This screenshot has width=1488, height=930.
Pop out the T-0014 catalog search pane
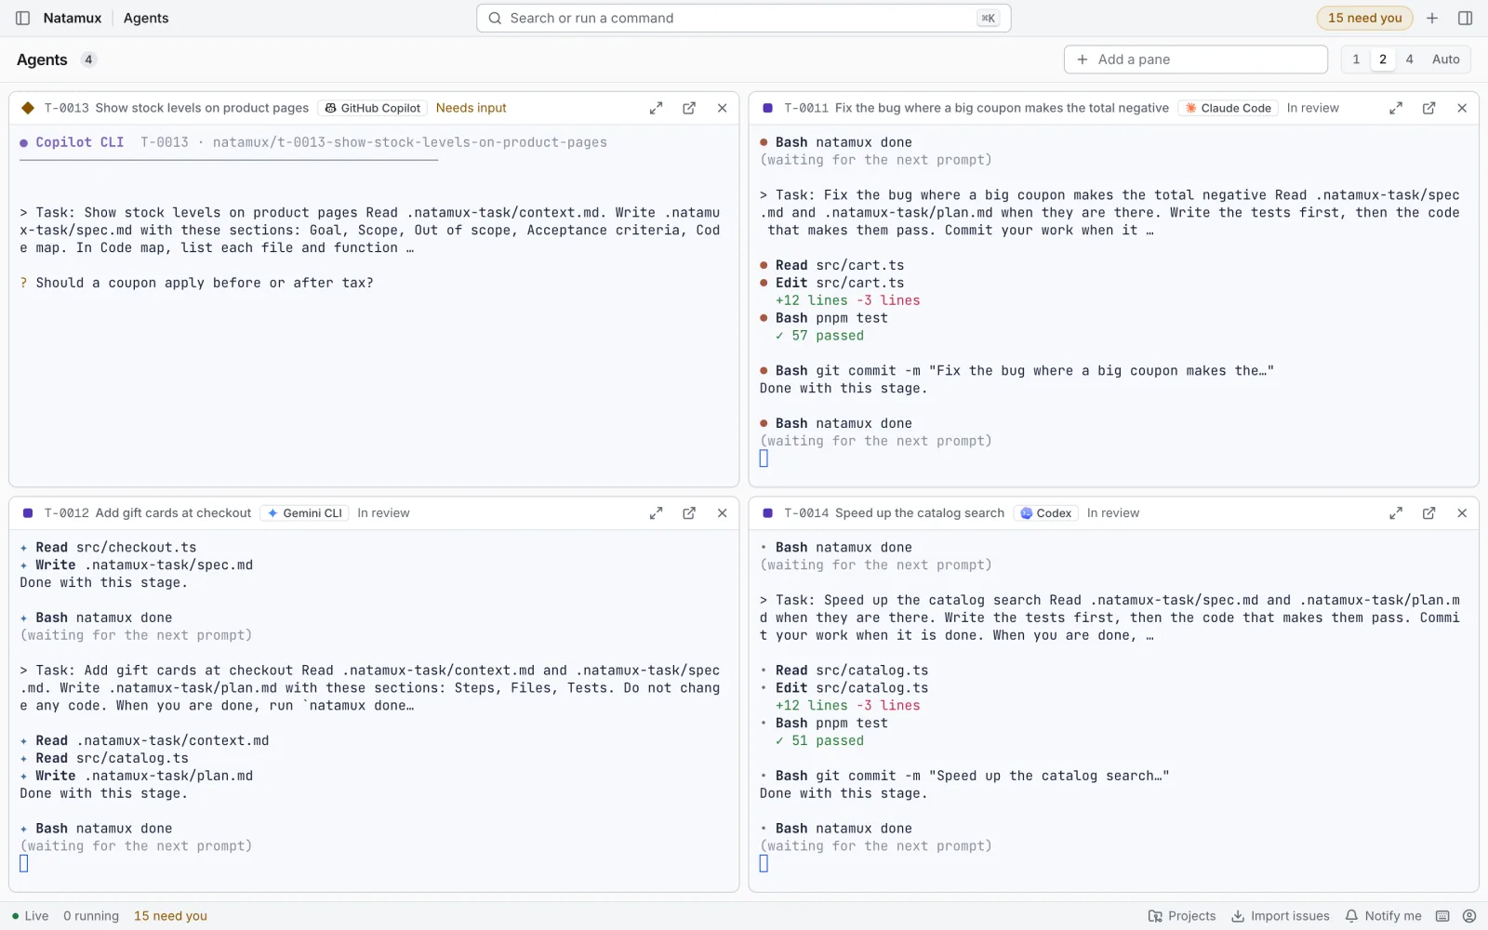[x=1428, y=513]
